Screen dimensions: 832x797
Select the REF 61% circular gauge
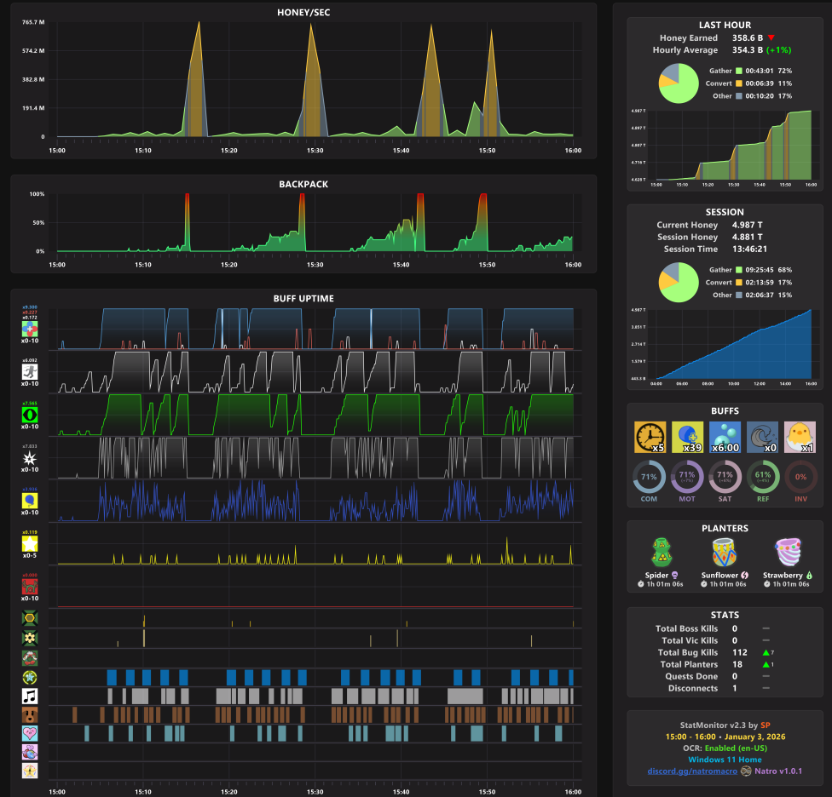coord(763,477)
